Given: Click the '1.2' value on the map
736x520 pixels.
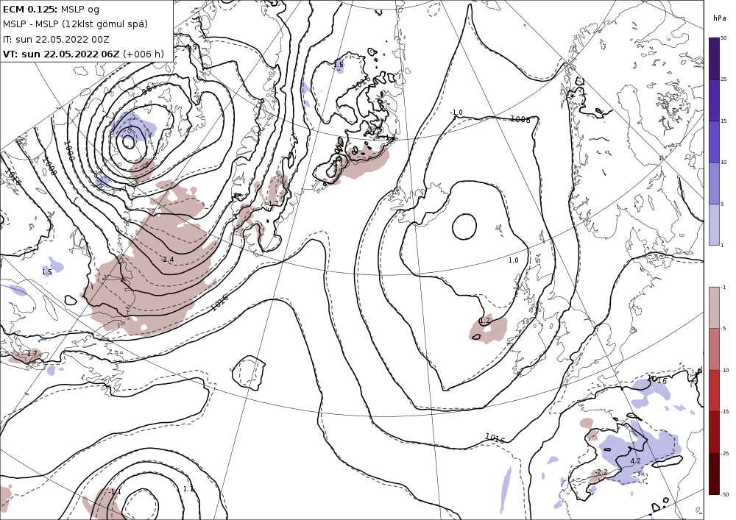Looking at the screenshot, I should point(484,321).
